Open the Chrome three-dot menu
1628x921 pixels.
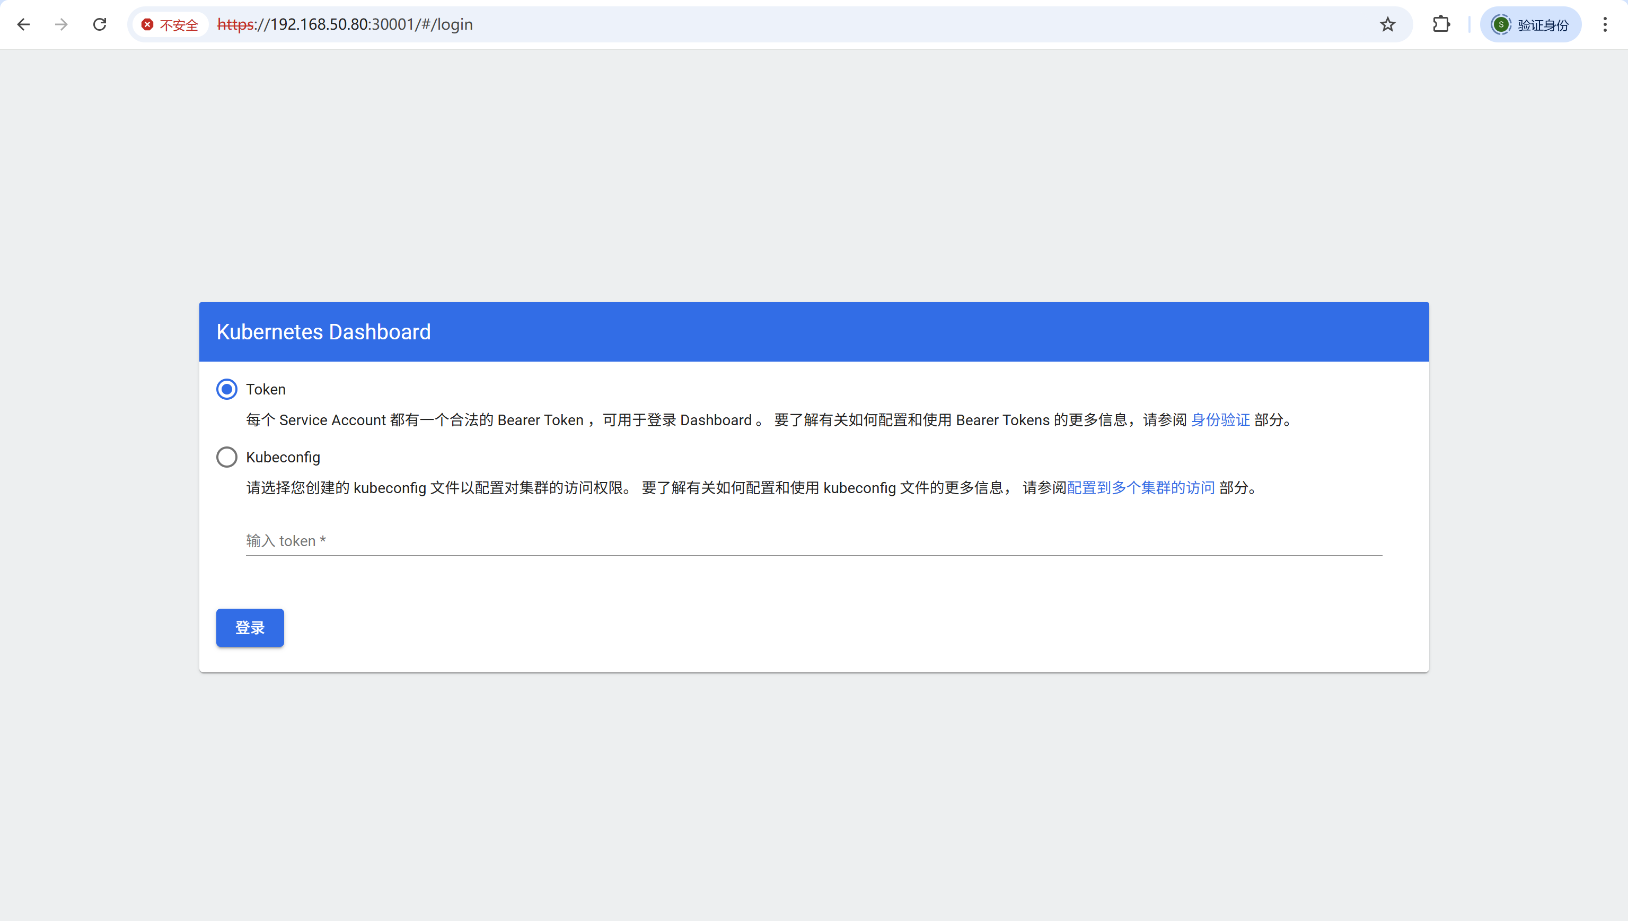tap(1605, 25)
